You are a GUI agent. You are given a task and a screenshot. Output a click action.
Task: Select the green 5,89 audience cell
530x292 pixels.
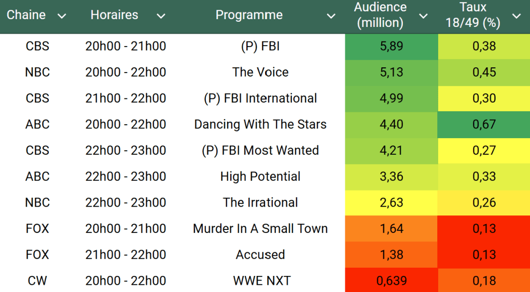(392, 46)
